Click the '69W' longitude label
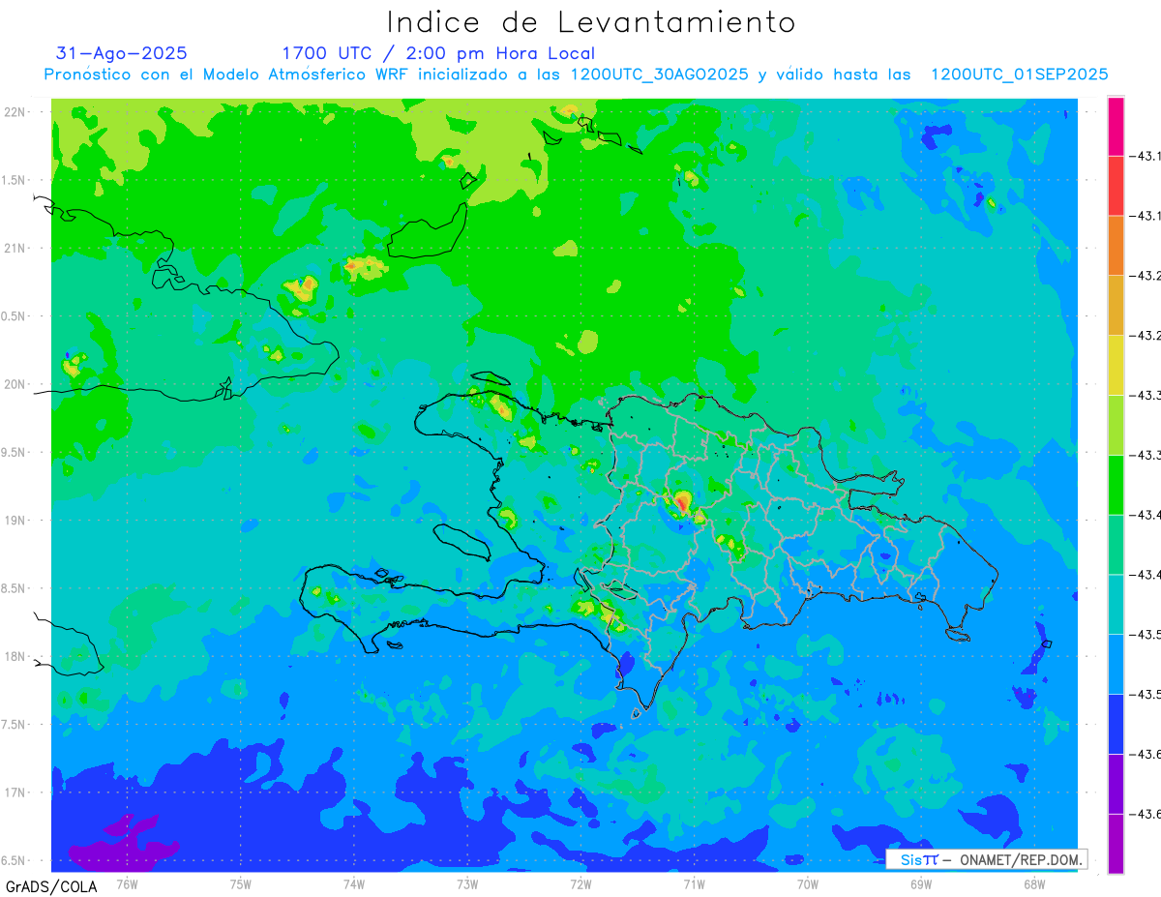This screenshot has width=1161, height=897. coord(920,883)
